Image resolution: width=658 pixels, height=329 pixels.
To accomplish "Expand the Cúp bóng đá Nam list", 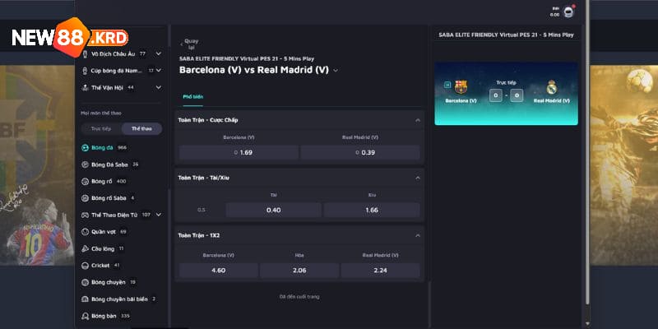I will click(158, 71).
